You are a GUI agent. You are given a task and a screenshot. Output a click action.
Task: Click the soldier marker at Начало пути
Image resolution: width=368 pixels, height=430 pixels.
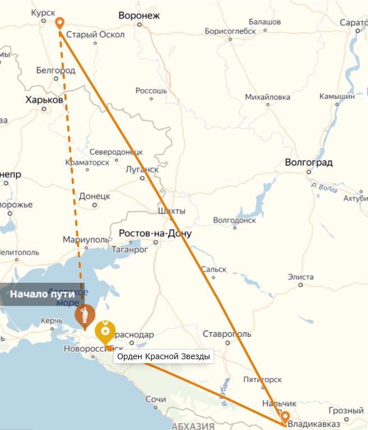[x=85, y=316]
